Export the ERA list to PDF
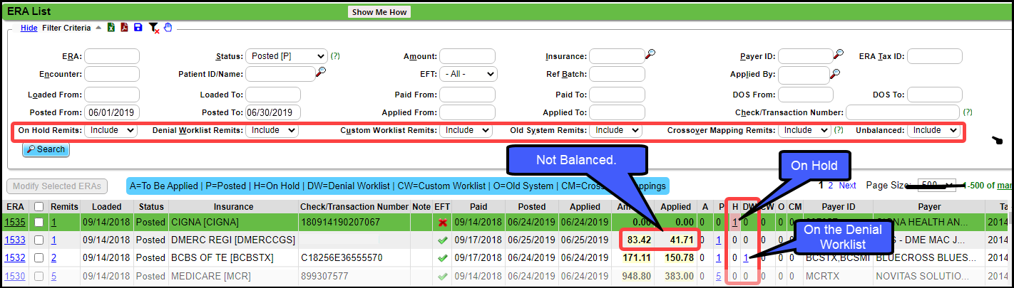The width and height of the screenshot is (1014, 288). (124, 28)
